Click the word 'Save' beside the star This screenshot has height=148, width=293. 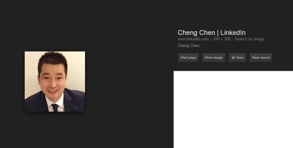point(240,57)
